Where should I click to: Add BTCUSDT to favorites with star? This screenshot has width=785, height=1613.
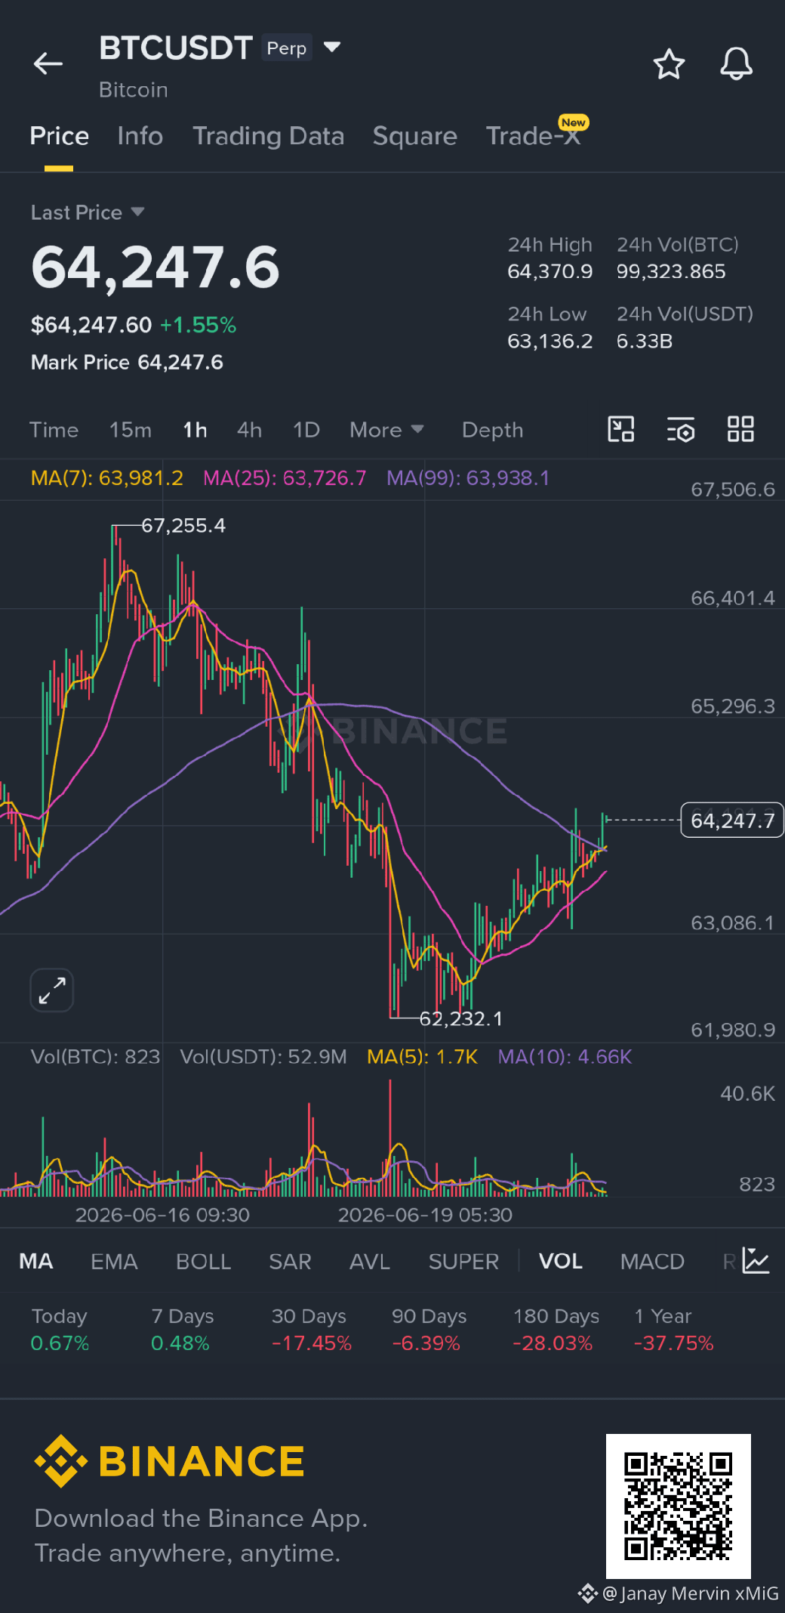(x=669, y=64)
